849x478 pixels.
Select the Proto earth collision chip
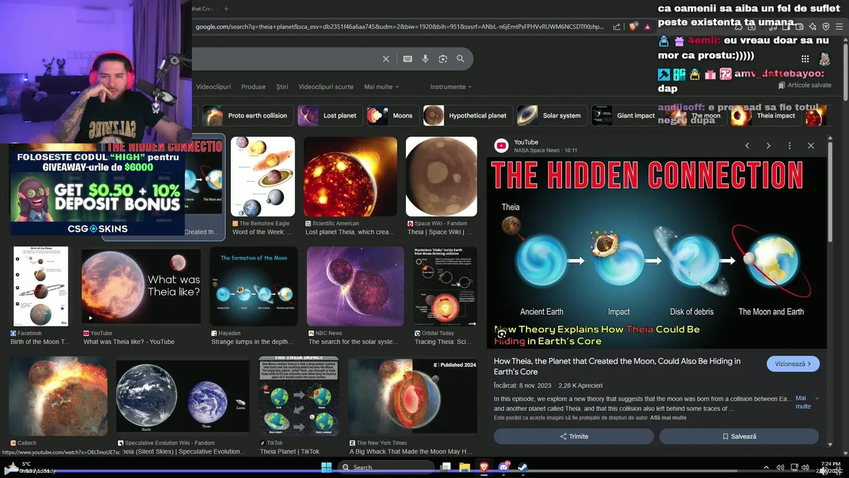pos(248,116)
